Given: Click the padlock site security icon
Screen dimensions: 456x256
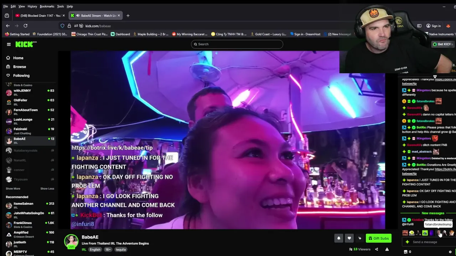Looking at the screenshot, I should click(69, 26).
